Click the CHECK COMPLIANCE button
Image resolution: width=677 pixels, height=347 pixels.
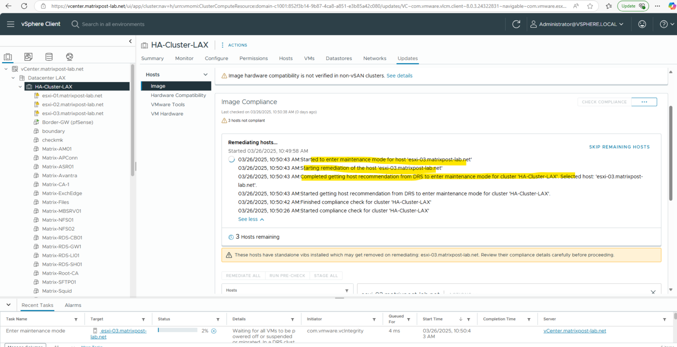coord(604,102)
